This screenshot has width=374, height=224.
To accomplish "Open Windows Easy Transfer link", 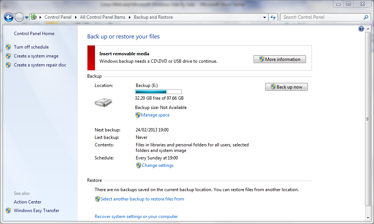I will click(x=37, y=211).
